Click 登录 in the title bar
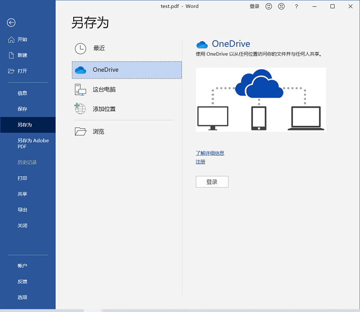The width and height of the screenshot is (360, 312). coord(255,6)
